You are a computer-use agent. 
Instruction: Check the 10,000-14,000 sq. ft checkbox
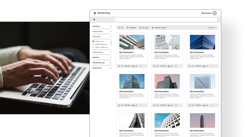pyautogui.click(x=93, y=47)
